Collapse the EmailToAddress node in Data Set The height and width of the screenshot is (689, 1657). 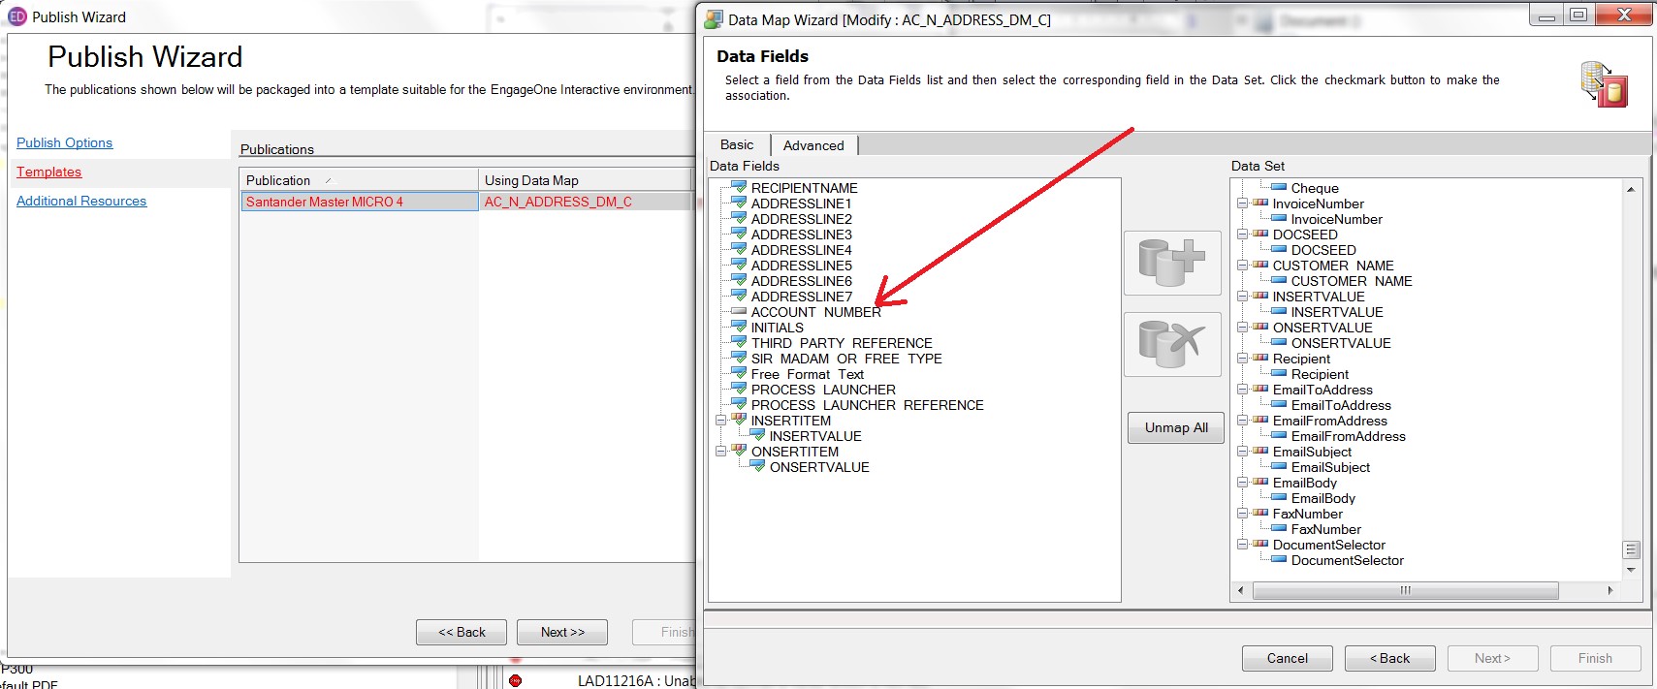(x=1242, y=390)
